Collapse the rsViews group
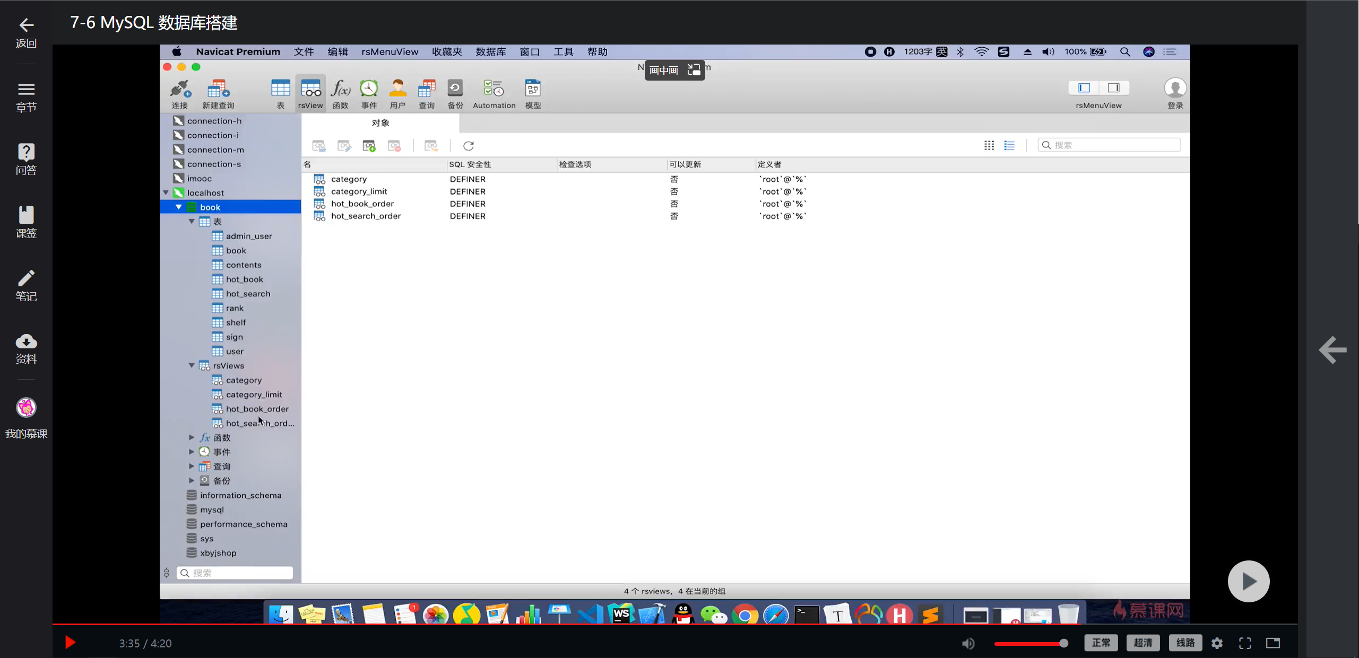 pyautogui.click(x=192, y=365)
